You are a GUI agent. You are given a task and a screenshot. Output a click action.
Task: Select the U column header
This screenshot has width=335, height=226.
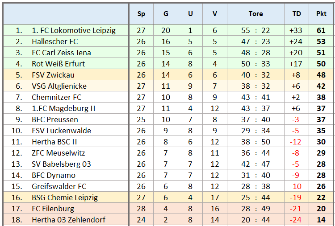click(190, 14)
